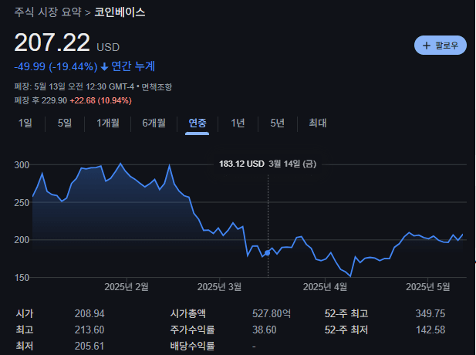Select the 5일 time range tab
Image resolution: width=476 pixels, height=355 pixels.
[x=65, y=123]
